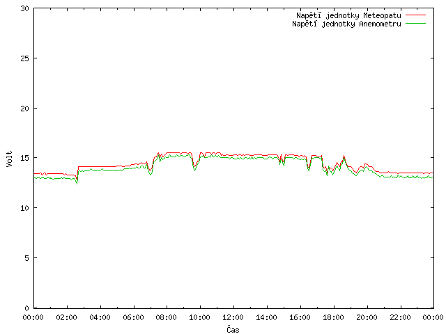Click the 'Čas' x-axis title
Viewport: 446px width, 334px height.
pyautogui.click(x=233, y=329)
